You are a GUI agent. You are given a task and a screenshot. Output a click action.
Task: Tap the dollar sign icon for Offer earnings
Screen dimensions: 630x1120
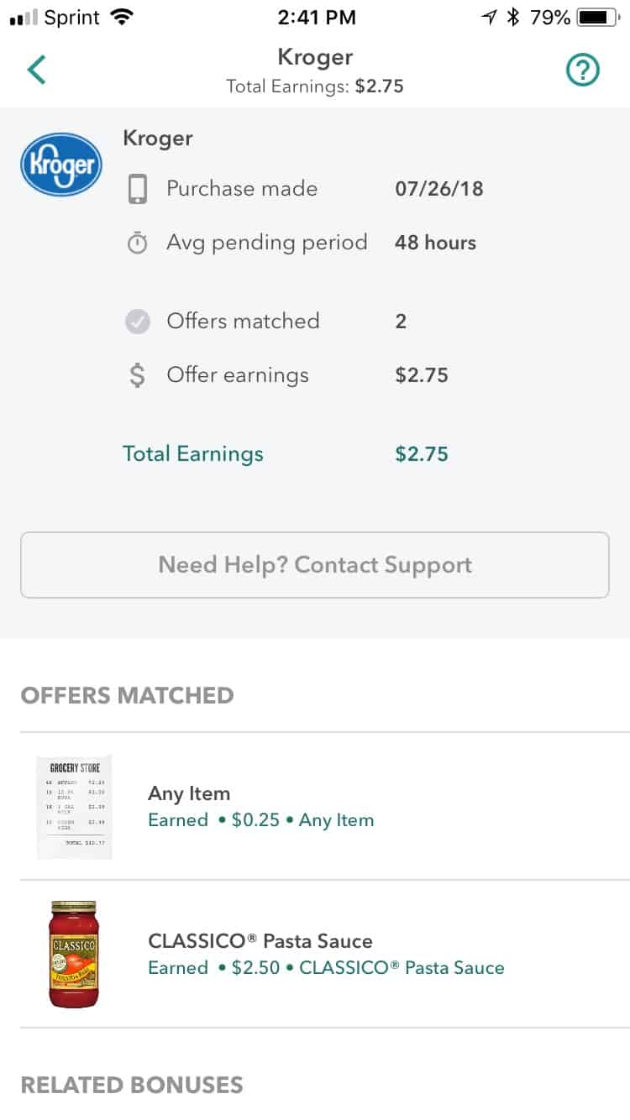pos(137,375)
